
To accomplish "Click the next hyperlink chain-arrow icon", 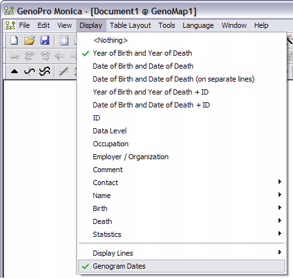I will tap(45, 56).
